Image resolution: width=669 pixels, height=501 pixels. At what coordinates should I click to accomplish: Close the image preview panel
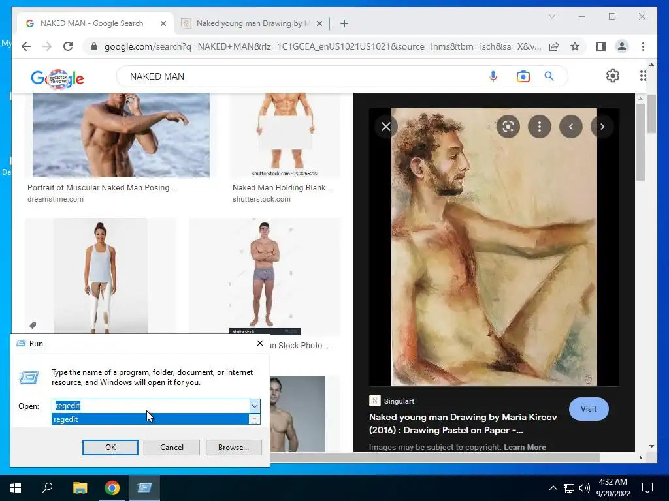tap(385, 127)
